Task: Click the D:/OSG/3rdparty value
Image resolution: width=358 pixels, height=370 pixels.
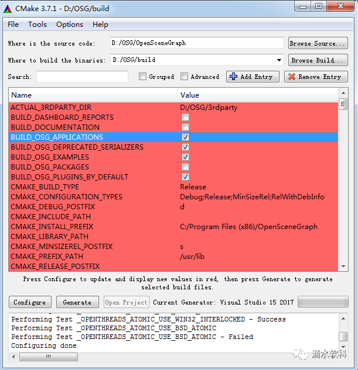Action: click(209, 108)
